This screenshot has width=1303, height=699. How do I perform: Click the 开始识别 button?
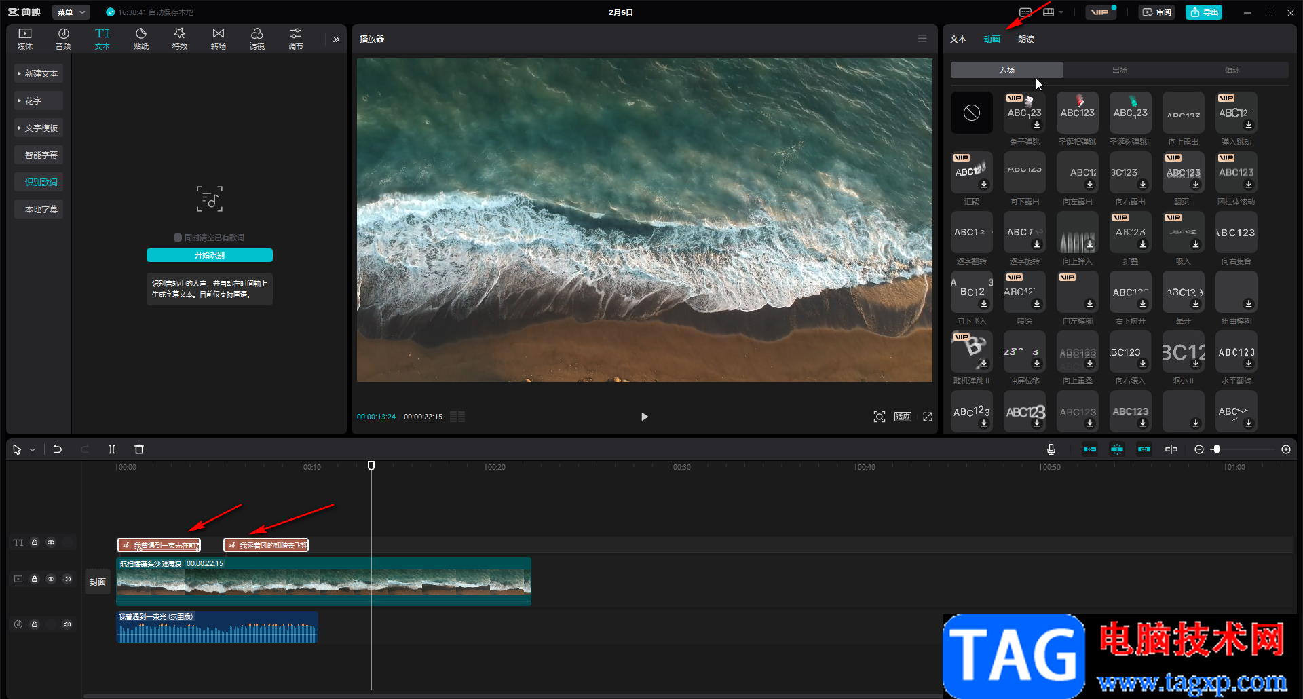(210, 255)
